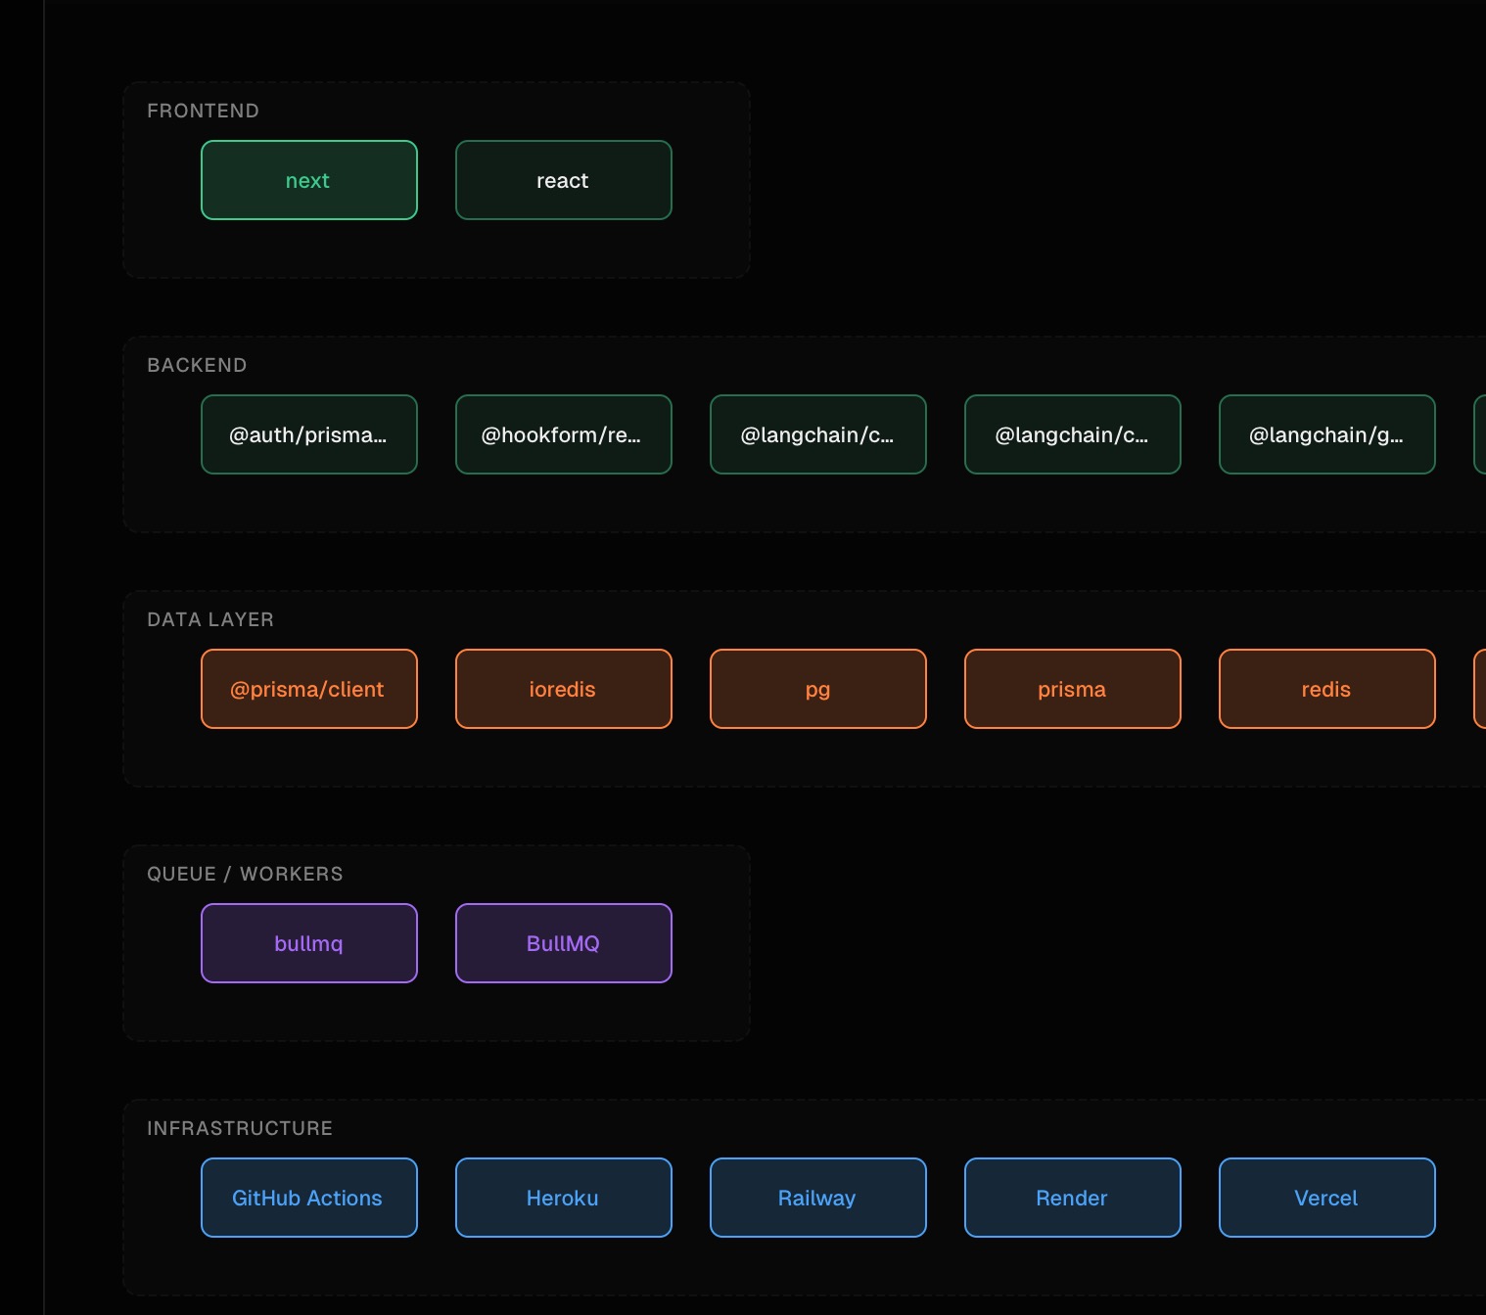
Task: Click the react node
Action: 564,180
